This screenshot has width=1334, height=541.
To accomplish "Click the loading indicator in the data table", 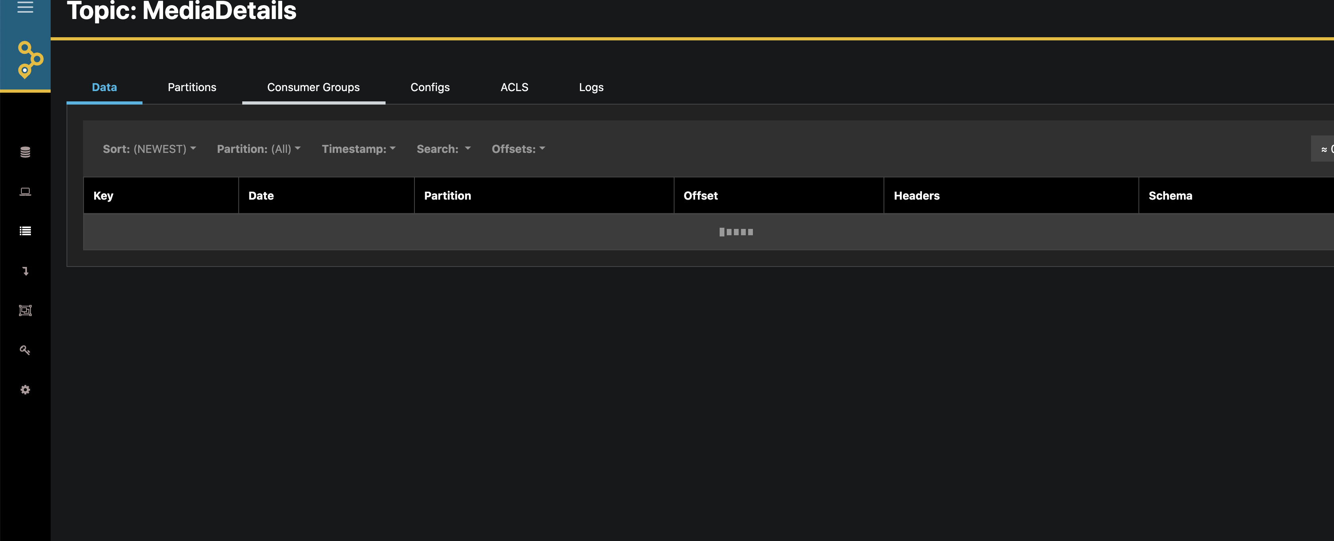I will [736, 232].
